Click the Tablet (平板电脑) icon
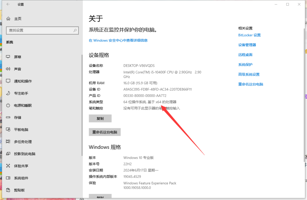307x200 pixels. point(8,130)
